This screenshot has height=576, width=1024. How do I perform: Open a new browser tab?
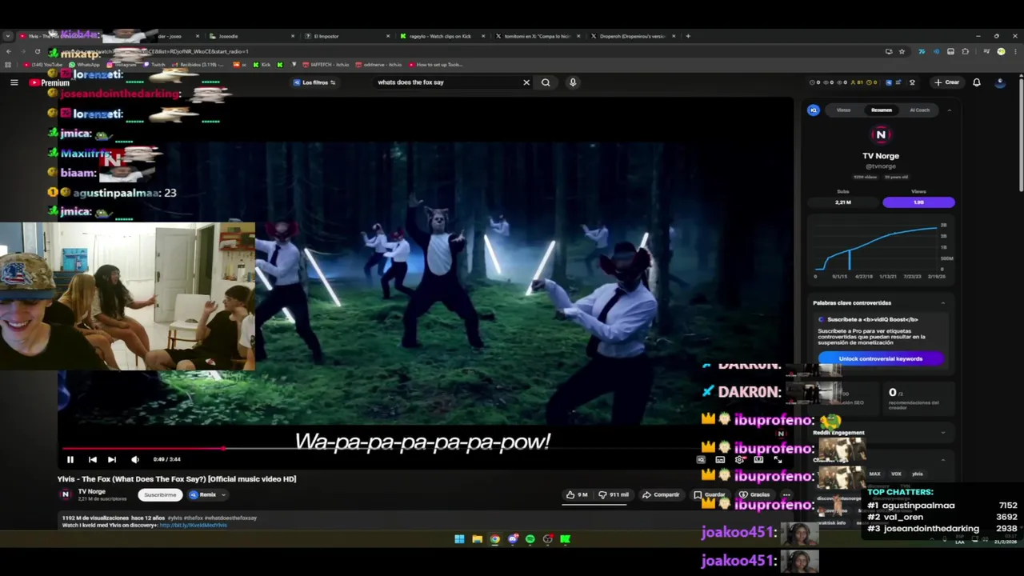[x=688, y=36]
